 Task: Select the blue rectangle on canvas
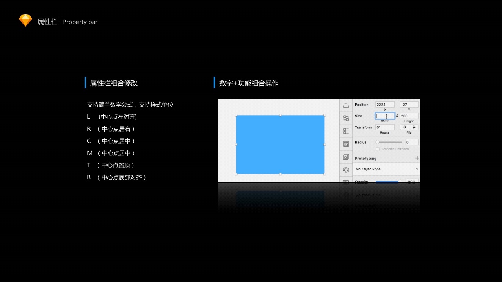tap(280, 145)
